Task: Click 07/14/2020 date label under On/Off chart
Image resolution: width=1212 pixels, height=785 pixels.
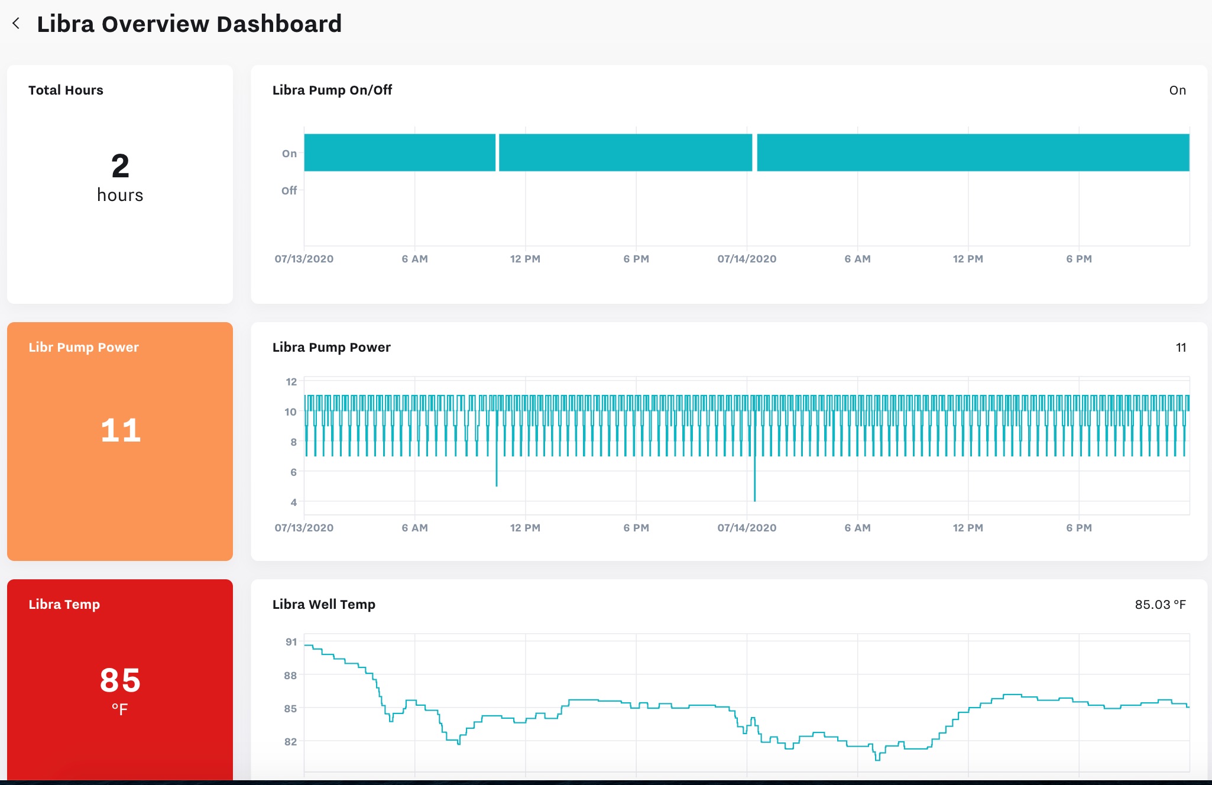Action: click(747, 259)
